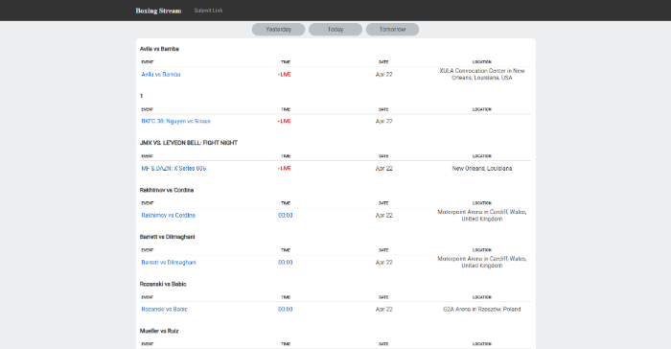Click the Apr 22 date for Rakhimov vs Cordina
Viewport: 671px width, 349px height.
click(383, 216)
